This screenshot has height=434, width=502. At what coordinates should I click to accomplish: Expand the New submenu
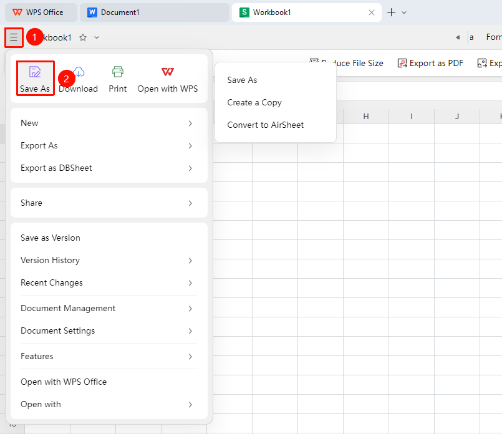click(x=109, y=123)
